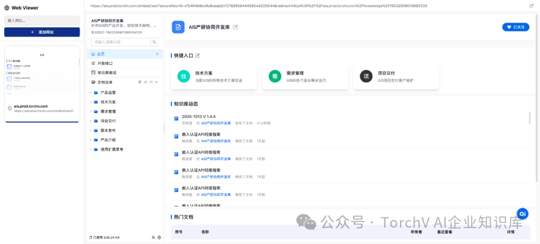
Task: Click the member management icon at sidebar bottom
Action: coord(153,238)
